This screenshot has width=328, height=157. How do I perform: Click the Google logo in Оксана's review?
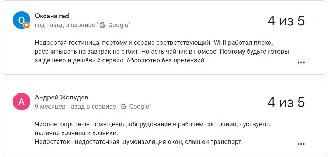tap(102, 25)
